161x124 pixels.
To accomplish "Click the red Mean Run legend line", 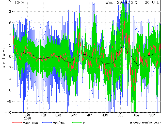I will click(17, 122).
